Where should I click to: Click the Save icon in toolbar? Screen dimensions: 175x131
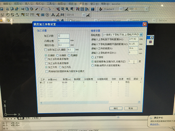tap(2, 9)
